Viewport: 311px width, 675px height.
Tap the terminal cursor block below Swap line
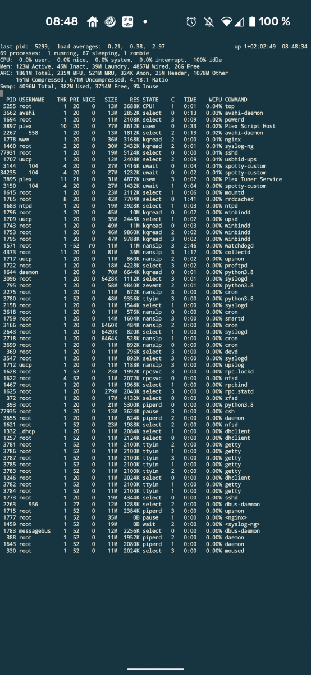click(x=2, y=93)
